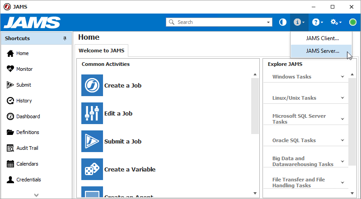This screenshot has height=199, width=361.
Task: Click the Submit a Job link
Action: [x=123, y=142]
